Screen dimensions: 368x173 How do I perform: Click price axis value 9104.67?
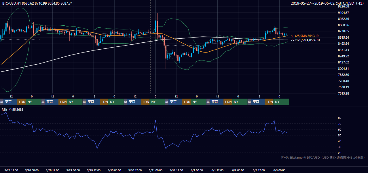(x=344, y=13)
